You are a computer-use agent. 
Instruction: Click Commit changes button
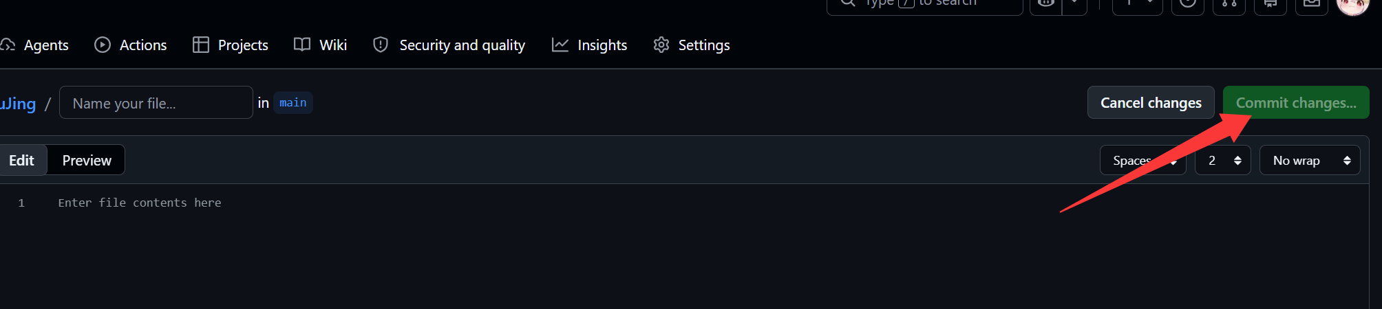pos(1296,102)
